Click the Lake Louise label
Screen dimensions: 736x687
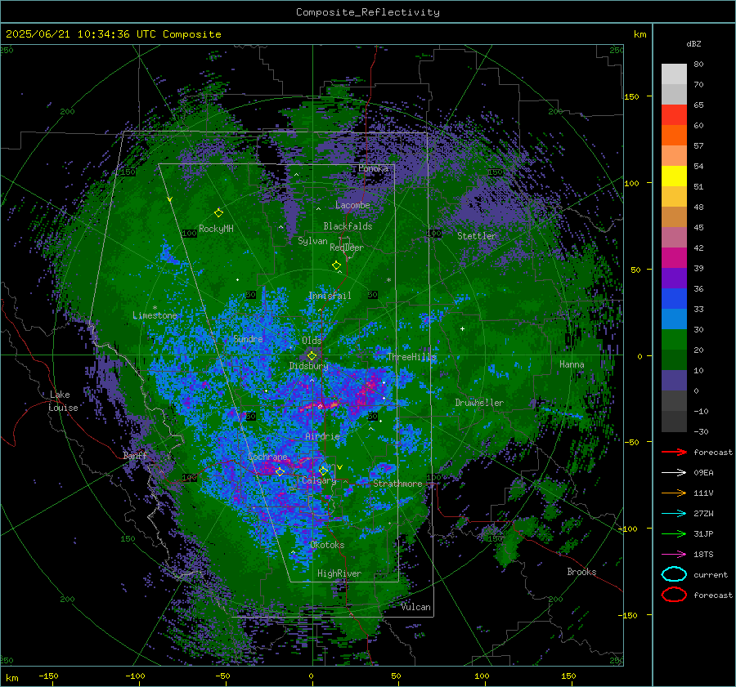pyautogui.click(x=63, y=401)
